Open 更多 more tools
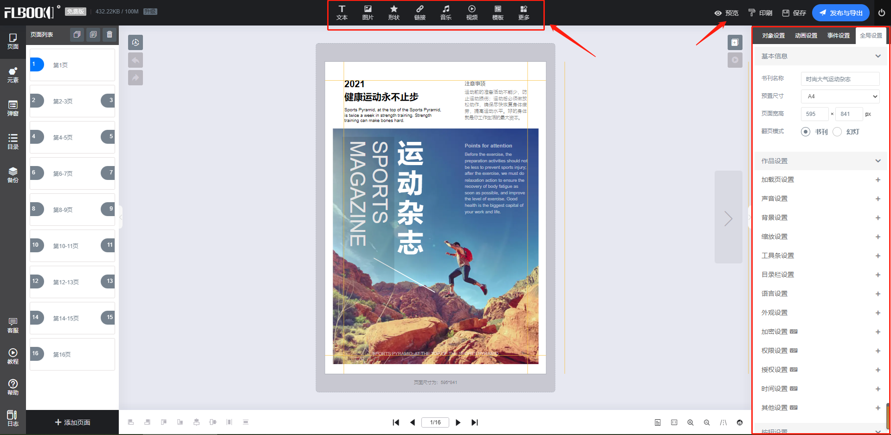This screenshot has height=435, width=891. tap(524, 13)
